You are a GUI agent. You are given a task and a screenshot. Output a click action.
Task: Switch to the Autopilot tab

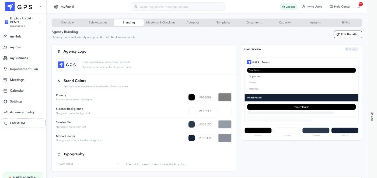193,23
